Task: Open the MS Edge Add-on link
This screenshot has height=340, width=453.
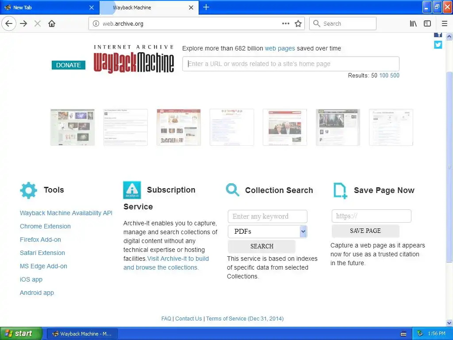Action: pos(43,266)
